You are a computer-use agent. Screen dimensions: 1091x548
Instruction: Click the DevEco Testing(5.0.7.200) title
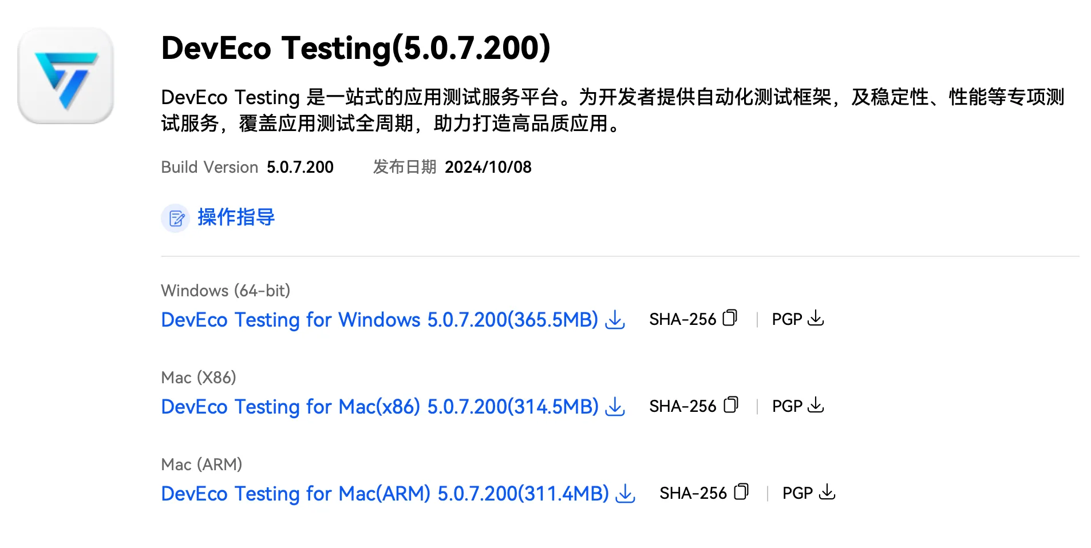click(355, 48)
